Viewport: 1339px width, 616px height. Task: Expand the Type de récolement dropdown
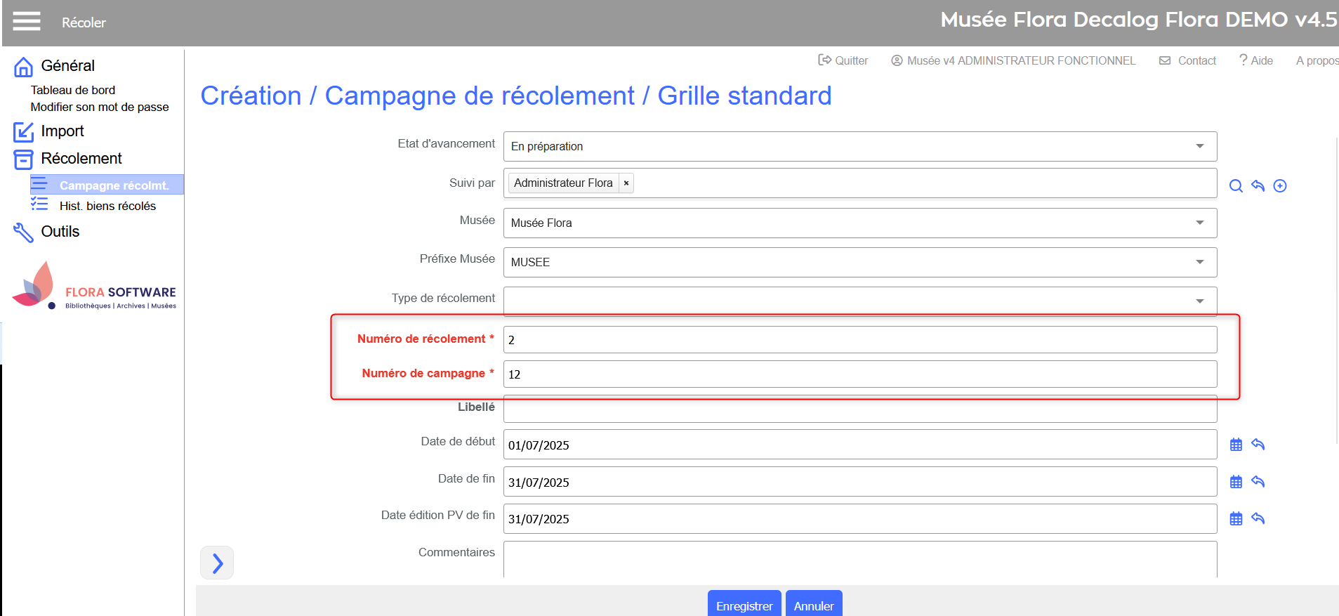(x=859, y=301)
